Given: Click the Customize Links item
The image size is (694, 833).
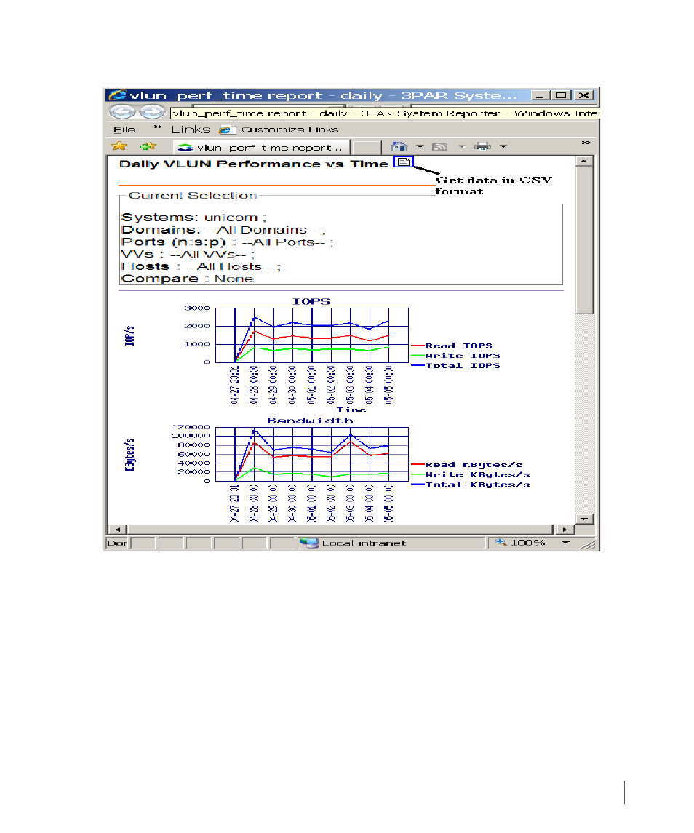Looking at the screenshot, I should (290, 129).
